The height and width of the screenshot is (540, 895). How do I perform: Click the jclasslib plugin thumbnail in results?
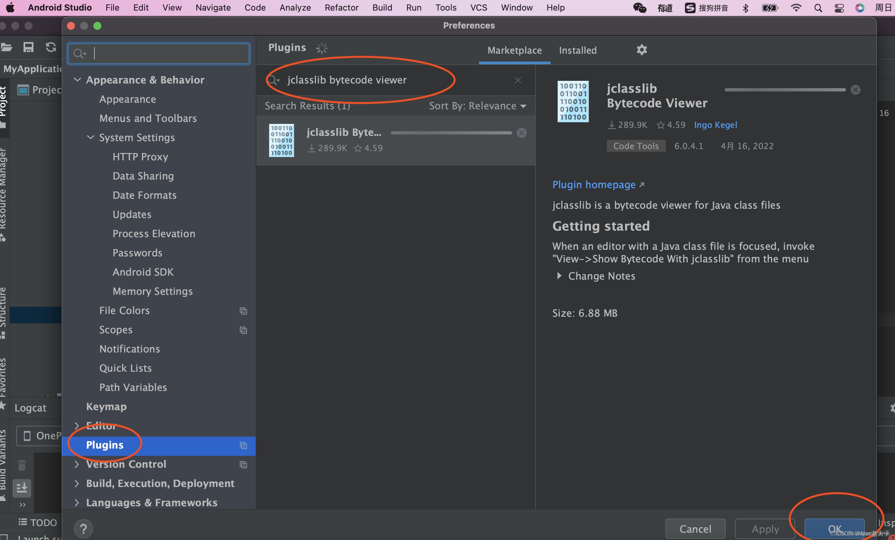[x=281, y=140]
